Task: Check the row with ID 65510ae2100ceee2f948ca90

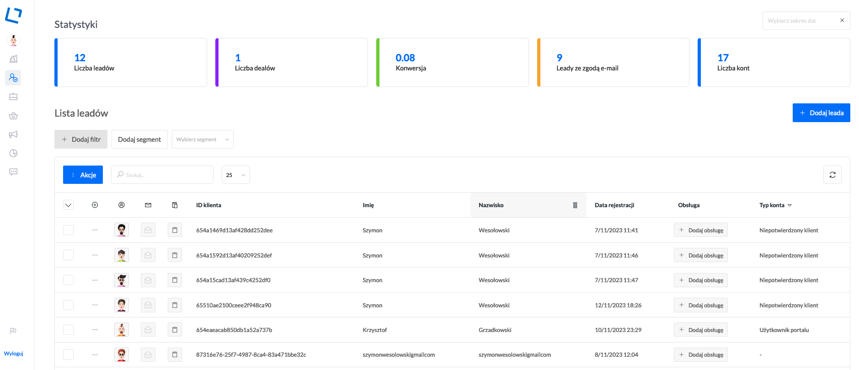Action: click(68, 305)
